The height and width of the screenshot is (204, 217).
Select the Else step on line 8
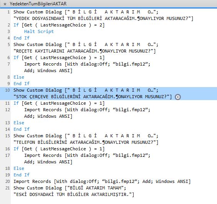point(19,77)
